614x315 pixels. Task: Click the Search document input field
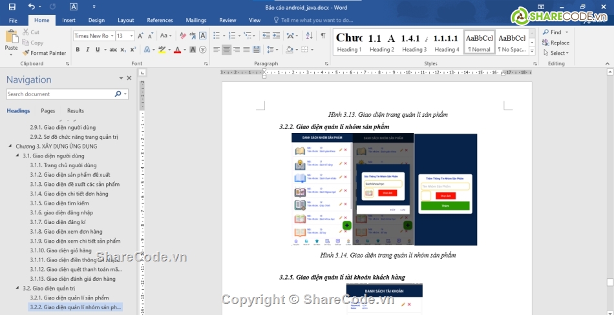[59, 94]
